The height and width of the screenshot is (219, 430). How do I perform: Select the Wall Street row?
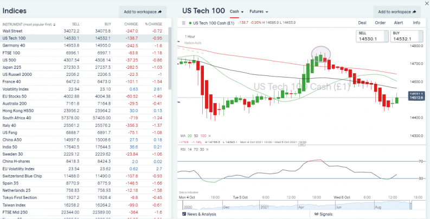coord(83,31)
